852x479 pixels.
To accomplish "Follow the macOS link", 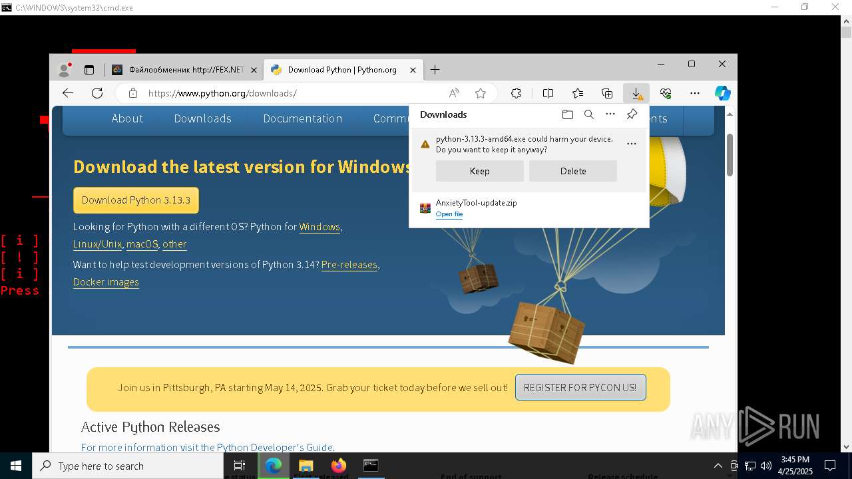I will (142, 244).
